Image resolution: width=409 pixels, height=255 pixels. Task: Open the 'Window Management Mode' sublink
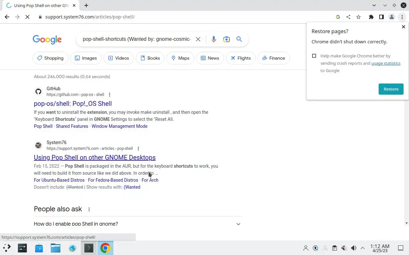(120, 126)
